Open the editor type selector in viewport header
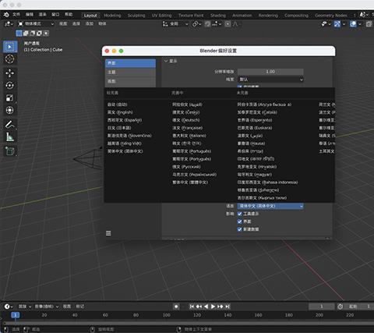This screenshot has width=374, height=333. pyautogui.click(x=9, y=24)
